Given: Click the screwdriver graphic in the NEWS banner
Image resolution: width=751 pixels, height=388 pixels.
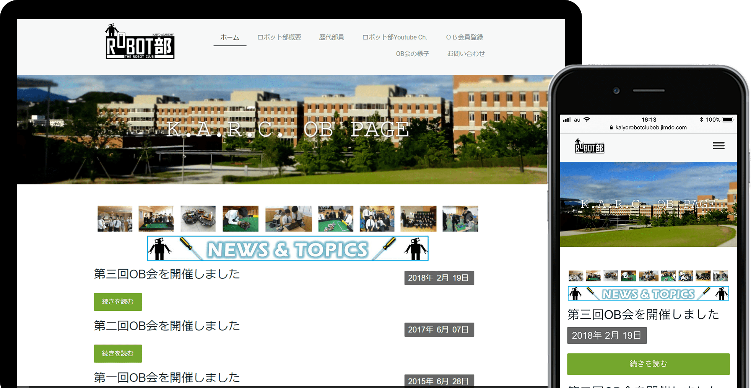Looking at the screenshot, I should (191, 248).
